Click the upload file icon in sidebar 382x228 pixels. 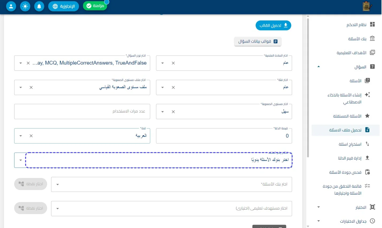click(367, 130)
